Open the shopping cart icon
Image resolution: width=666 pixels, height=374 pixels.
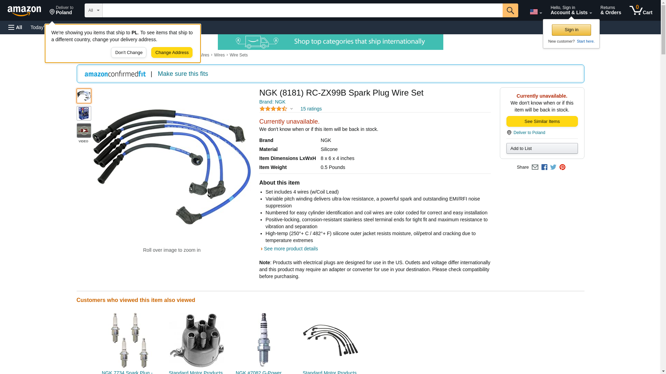coord(641,10)
